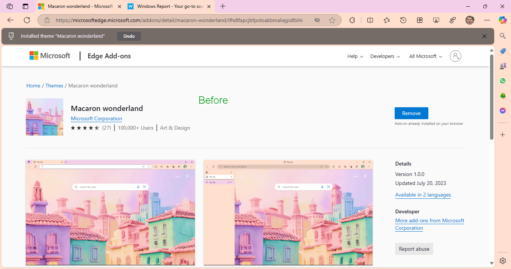View site information lock icon
The height and width of the screenshot is (269, 511).
tap(47, 20)
